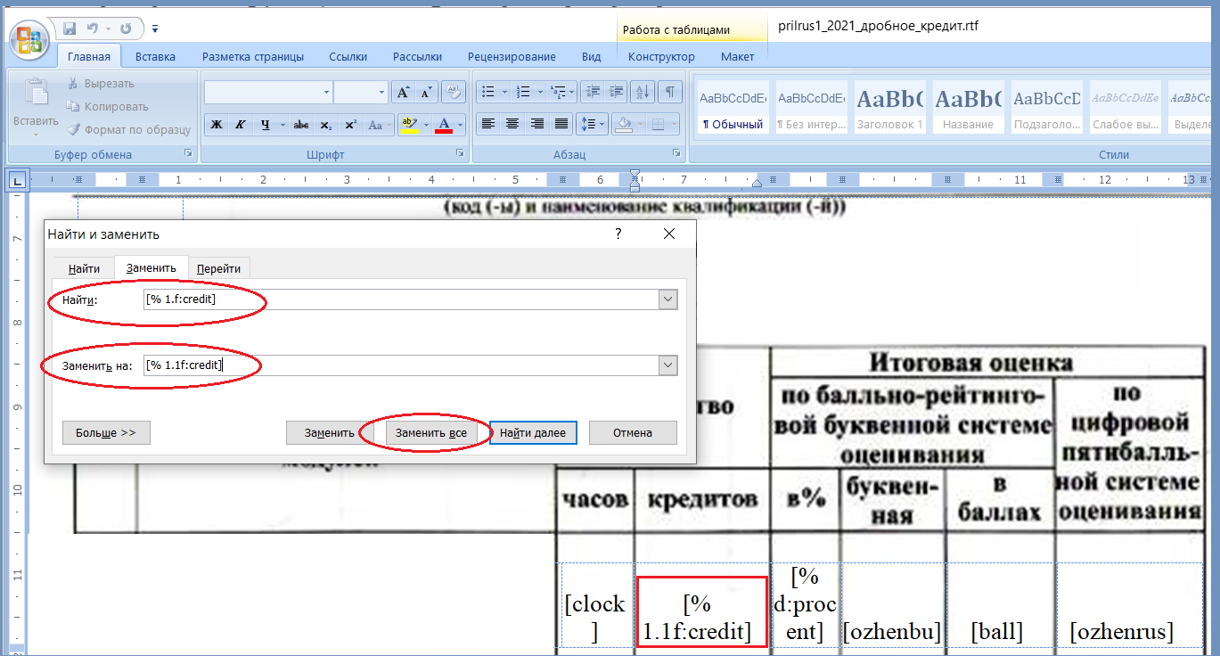Screen dimensions: 1220x656
Task: Switch to the Конструктор table tab
Action: [661, 56]
